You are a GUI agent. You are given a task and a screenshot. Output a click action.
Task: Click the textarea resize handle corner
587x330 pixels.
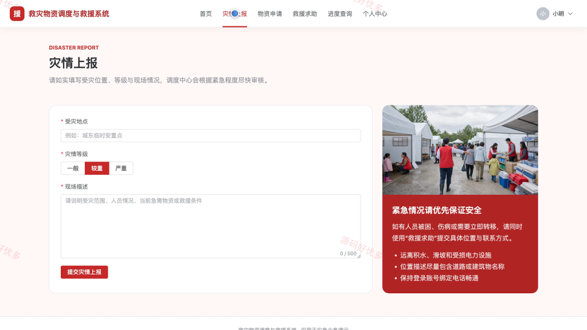coord(359,256)
